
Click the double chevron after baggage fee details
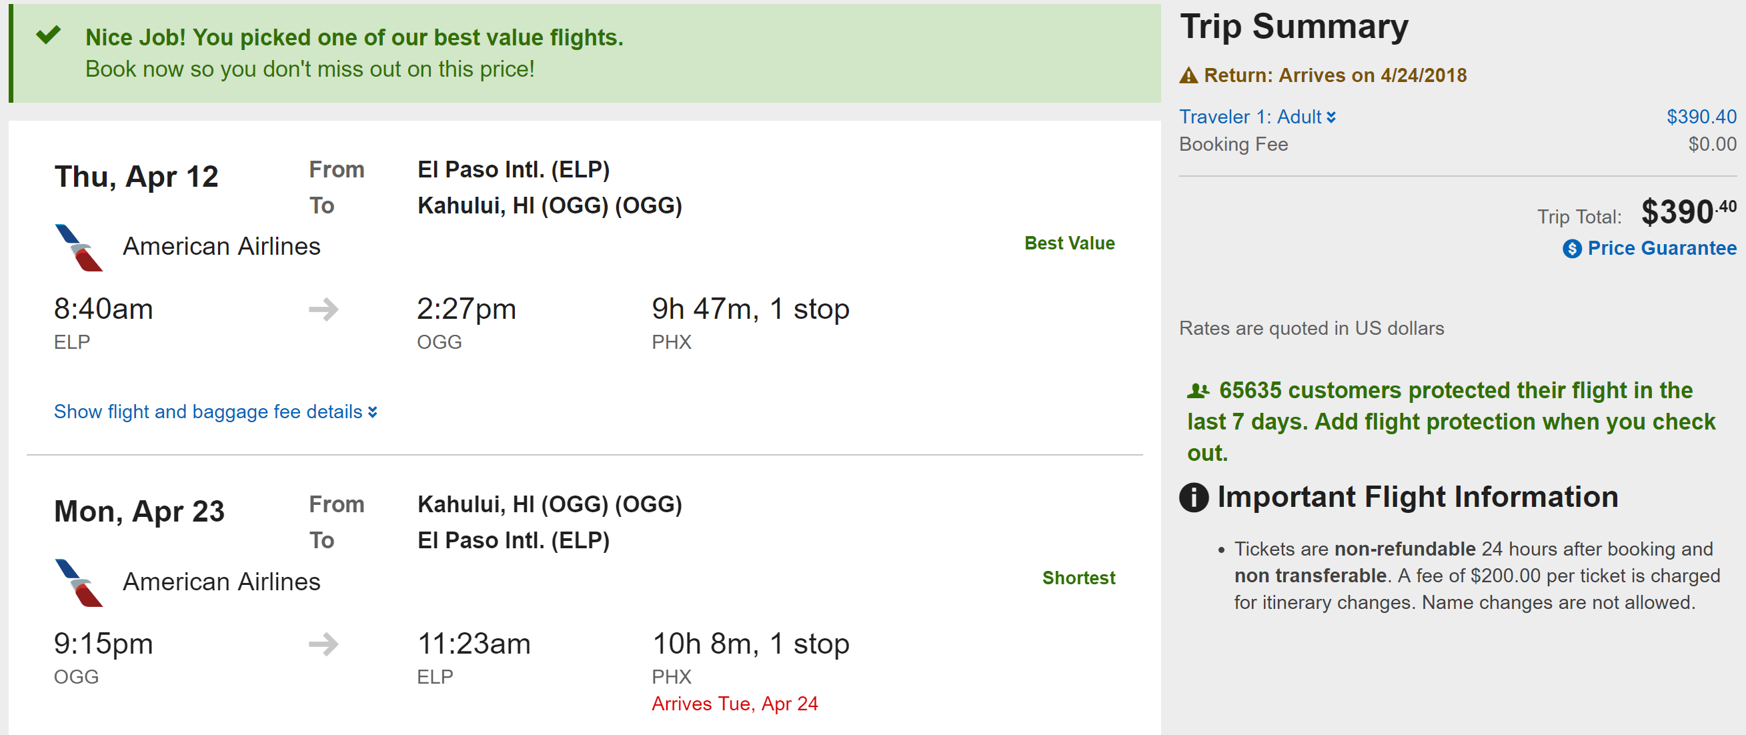(x=373, y=412)
